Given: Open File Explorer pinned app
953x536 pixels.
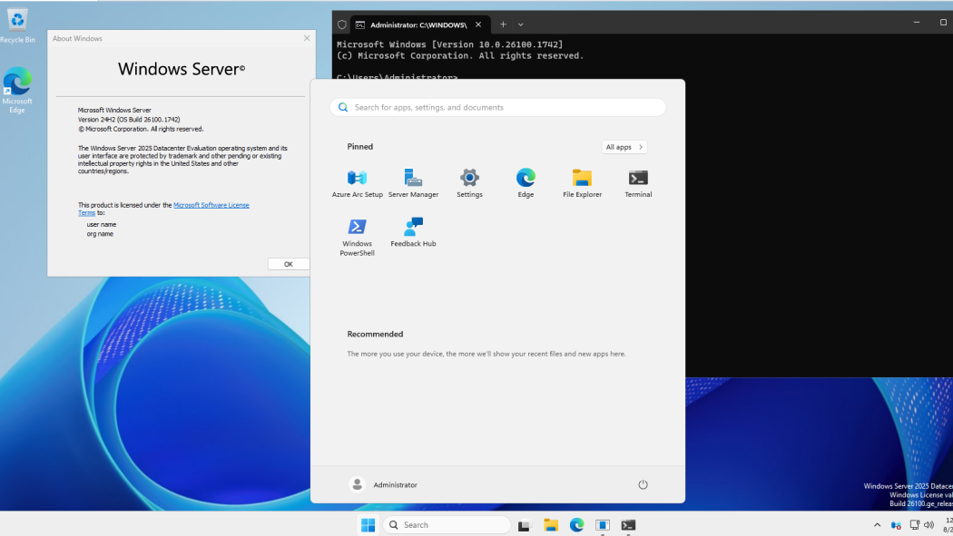Looking at the screenshot, I should coord(583,182).
